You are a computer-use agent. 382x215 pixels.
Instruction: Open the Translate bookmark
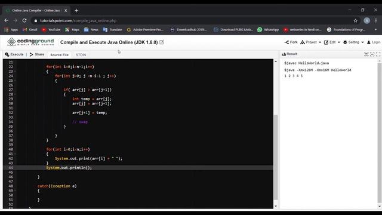112,30
